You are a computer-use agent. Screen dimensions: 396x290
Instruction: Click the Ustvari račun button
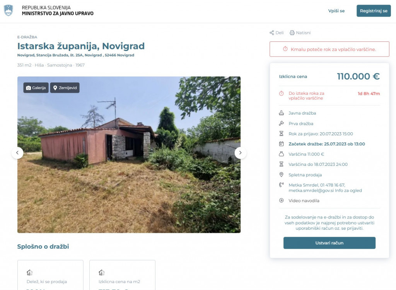329,243
